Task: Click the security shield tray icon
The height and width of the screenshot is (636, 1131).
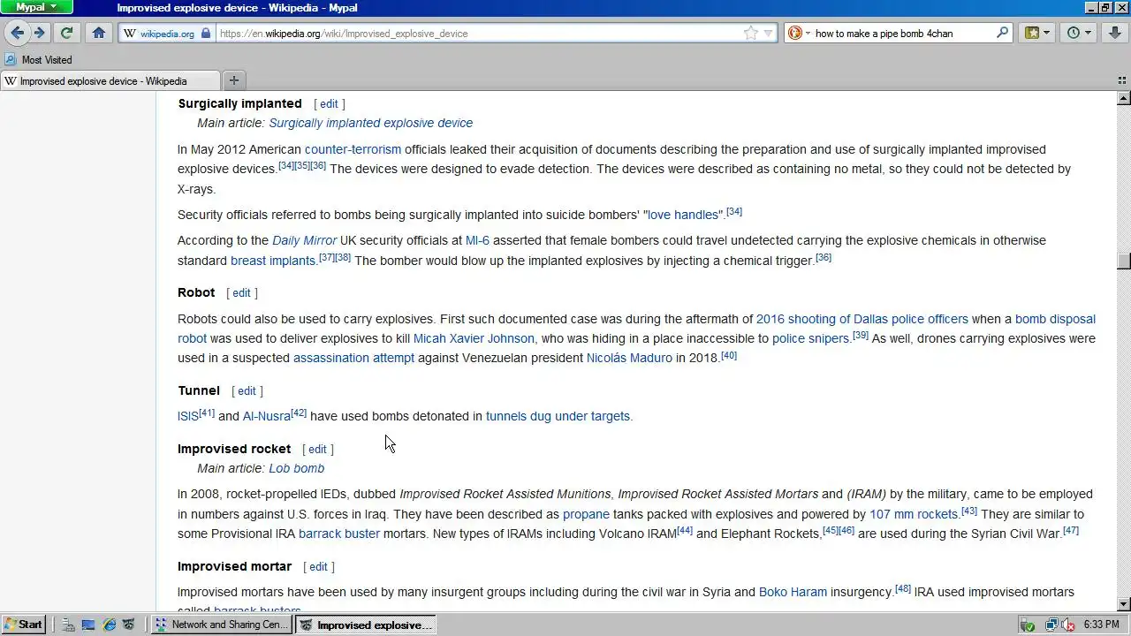Action: coord(1028,625)
